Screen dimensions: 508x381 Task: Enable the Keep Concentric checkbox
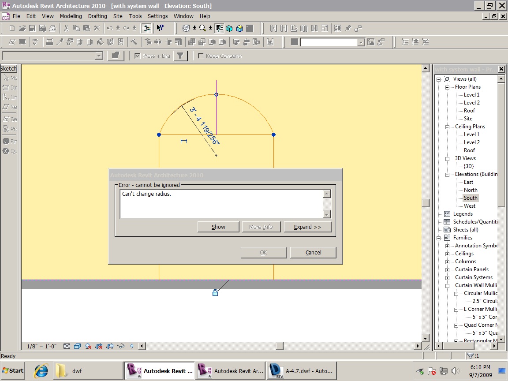[x=201, y=56]
